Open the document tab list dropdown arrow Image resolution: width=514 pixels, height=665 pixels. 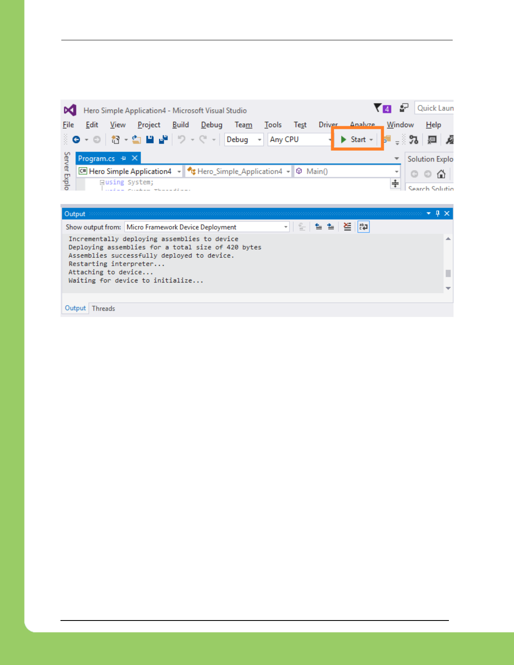pos(396,158)
